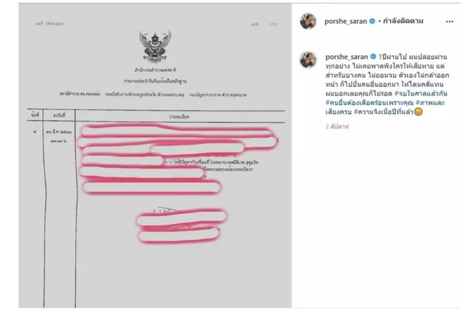The image size is (470, 310).
Task: Click the date entry in the document table
Action: tap(59, 136)
